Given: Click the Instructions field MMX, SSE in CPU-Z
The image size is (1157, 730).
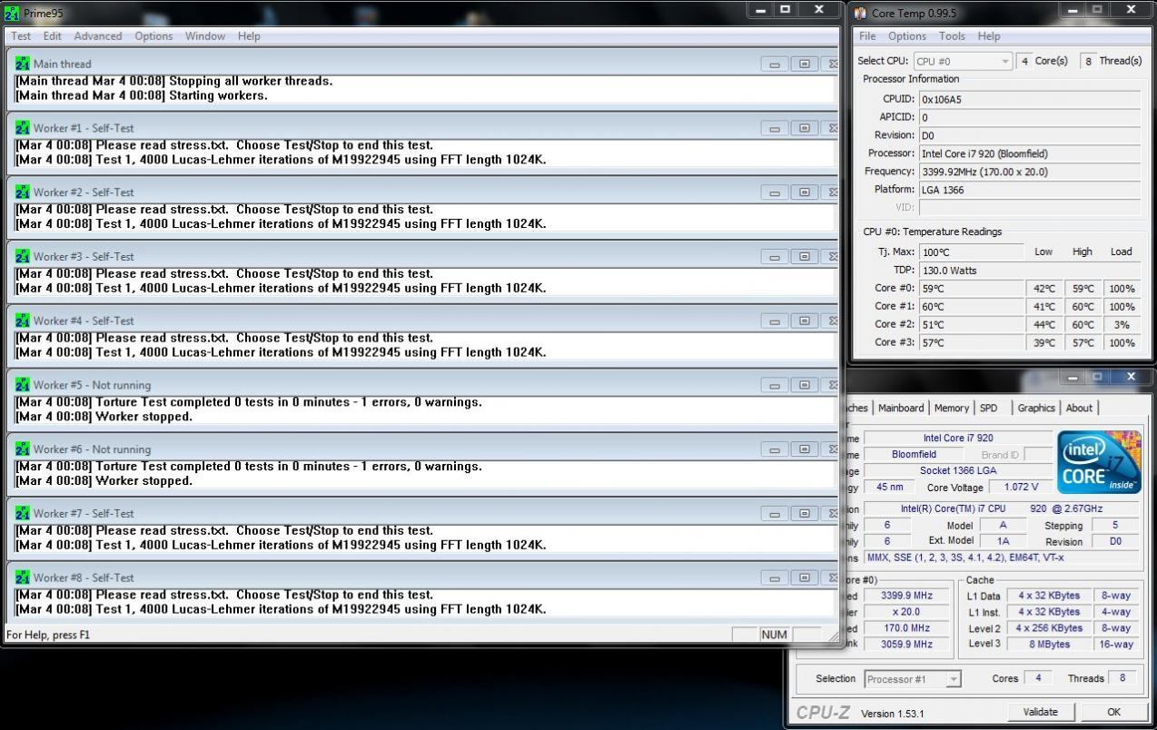Looking at the screenshot, I should point(1003,557).
